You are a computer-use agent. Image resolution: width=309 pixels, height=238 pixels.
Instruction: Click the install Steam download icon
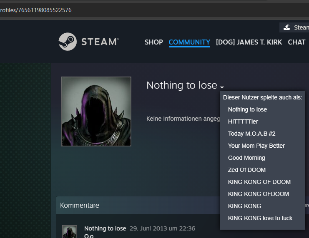coord(286,27)
